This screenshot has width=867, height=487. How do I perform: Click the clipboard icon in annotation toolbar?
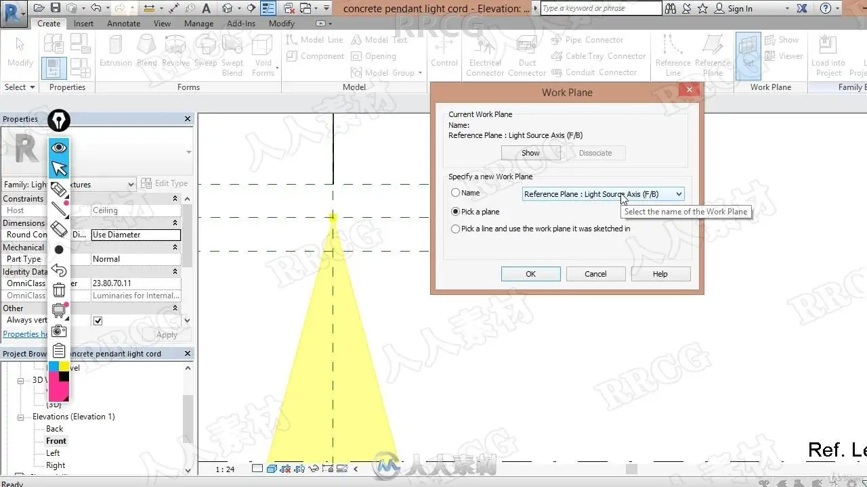point(59,350)
